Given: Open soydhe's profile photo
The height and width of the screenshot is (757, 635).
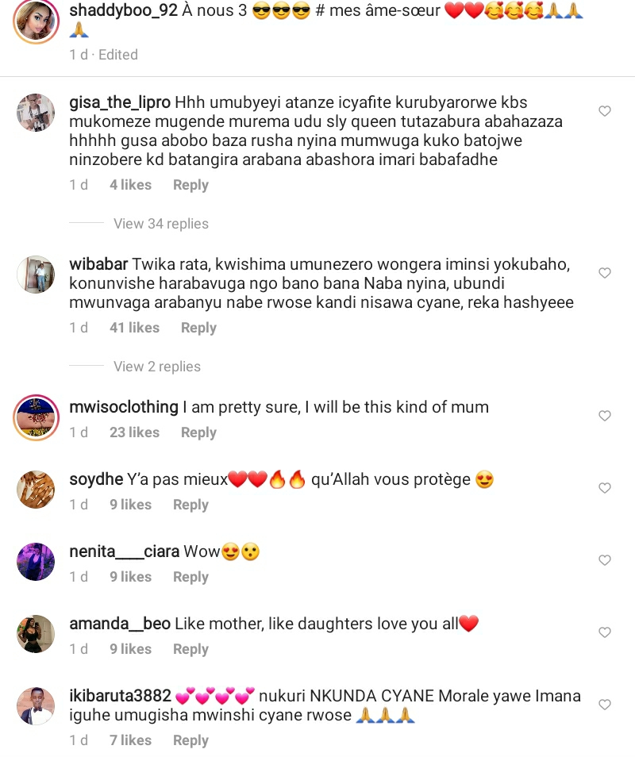Looking at the screenshot, I should pos(36,488).
